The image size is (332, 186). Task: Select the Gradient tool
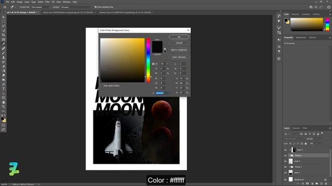(4, 71)
